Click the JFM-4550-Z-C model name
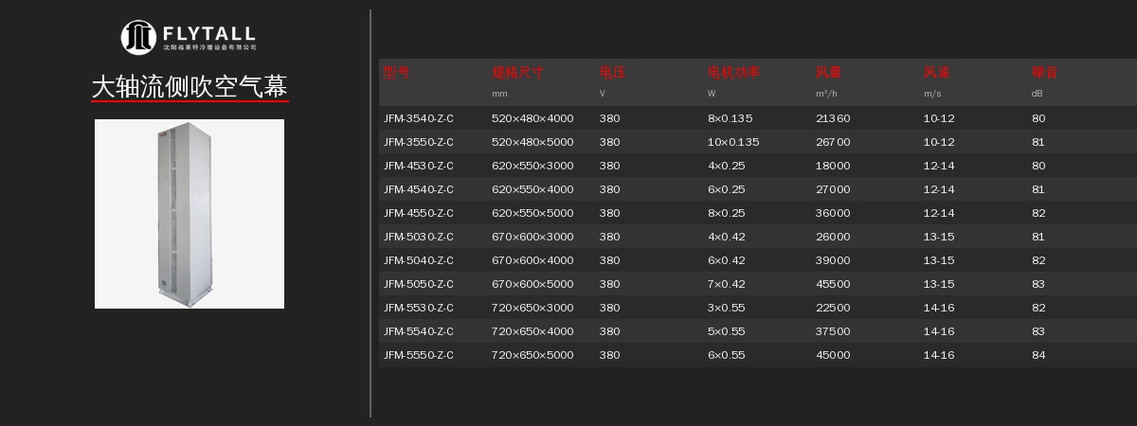1137x426 pixels. (x=419, y=213)
